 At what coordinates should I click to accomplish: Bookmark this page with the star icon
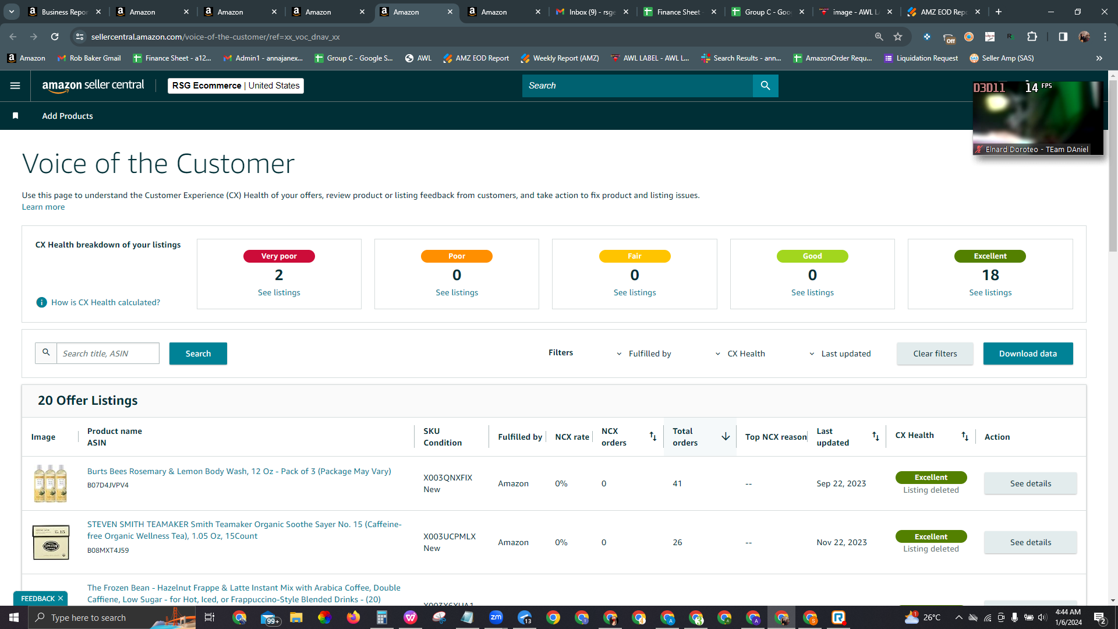click(x=898, y=37)
